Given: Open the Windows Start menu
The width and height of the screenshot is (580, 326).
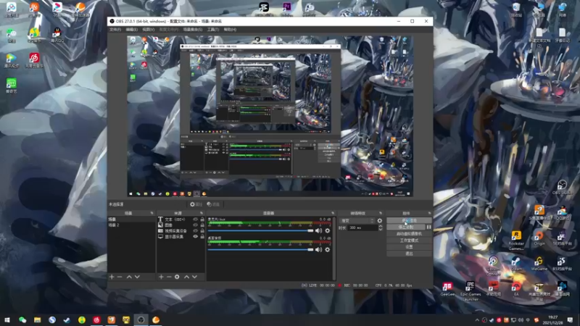Looking at the screenshot, I should (x=7, y=319).
